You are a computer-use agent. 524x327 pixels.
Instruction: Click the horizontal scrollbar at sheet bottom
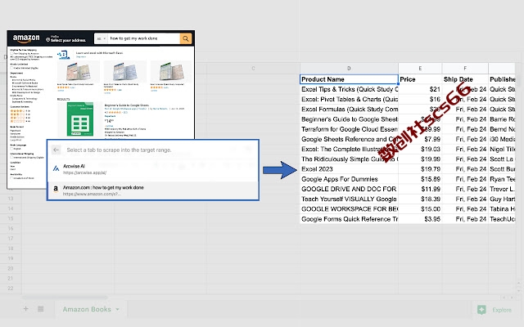(x=65, y=297)
